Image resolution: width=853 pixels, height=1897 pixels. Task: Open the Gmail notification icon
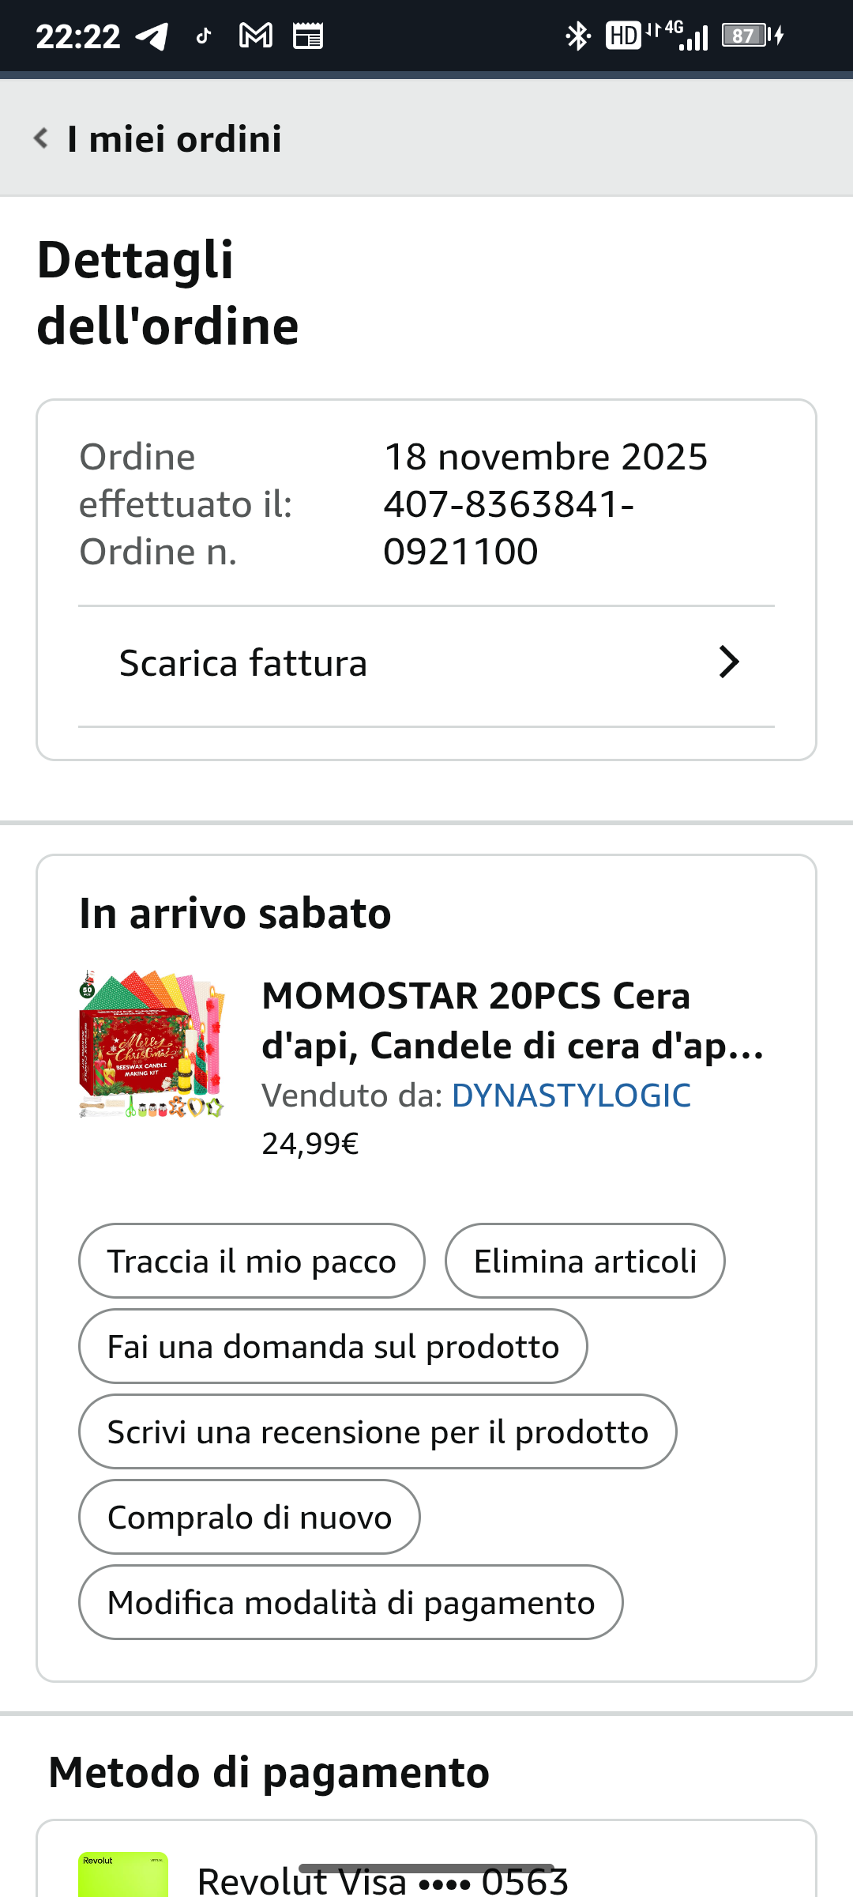click(256, 36)
